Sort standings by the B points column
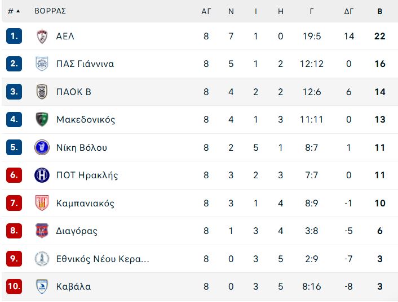Image resolution: width=398 pixels, height=302 pixels. [380, 11]
